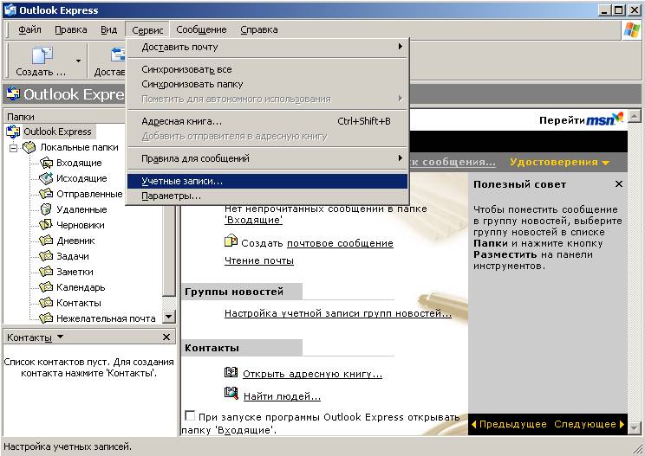645x456 pixels.
Task: Click the Нежелательная почта folder icon
Action: click(46, 318)
